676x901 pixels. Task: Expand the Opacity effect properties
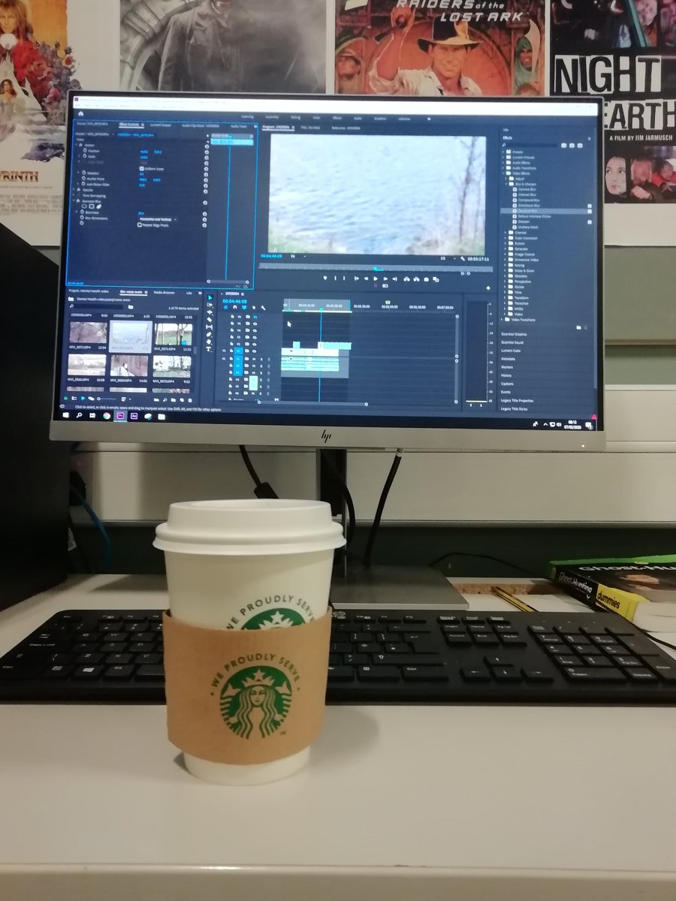tap(74, 190)
